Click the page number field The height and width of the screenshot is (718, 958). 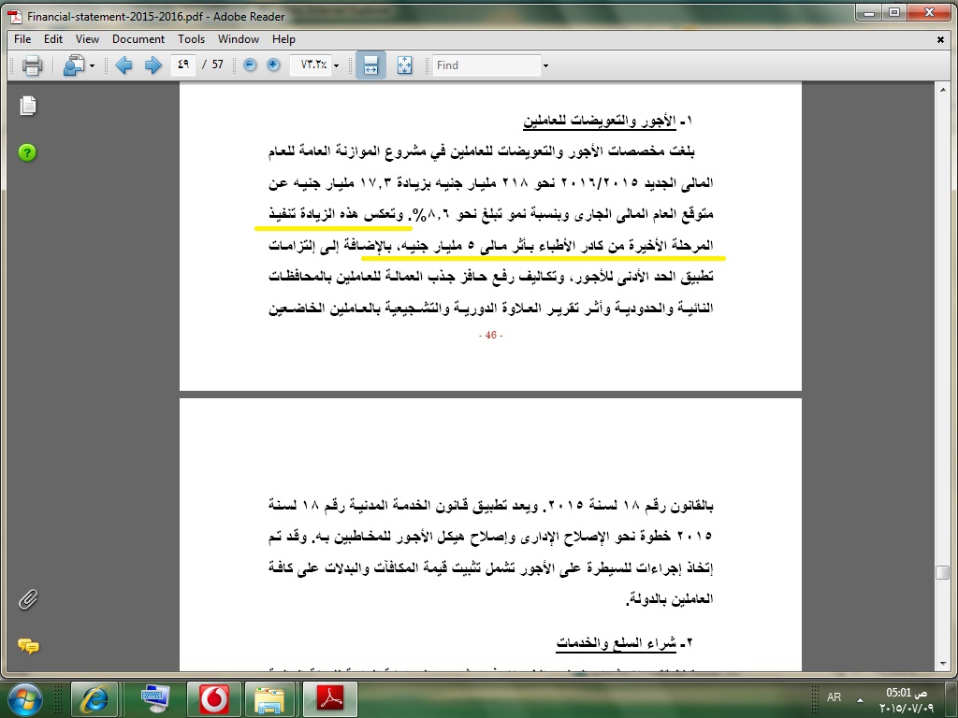(x=183, y=65)
